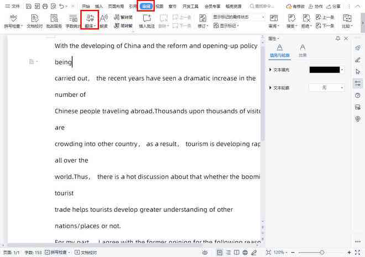
Task: Click the selection arrow icon in right sidebar
Action: coord(358,71)
